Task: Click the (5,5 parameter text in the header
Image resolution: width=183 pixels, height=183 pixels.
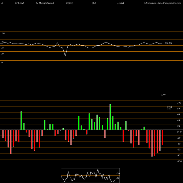Action: point(94,3)
